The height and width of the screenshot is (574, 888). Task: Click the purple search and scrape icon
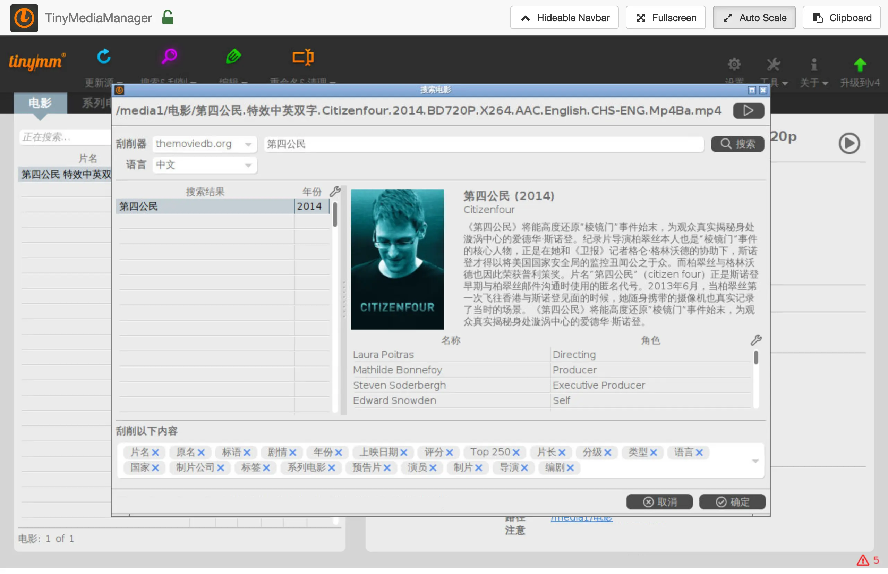170,57
